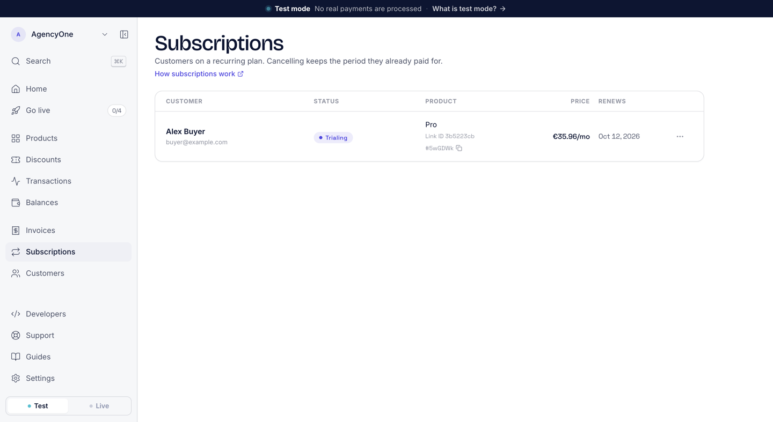Click the Pro product name
This screenshot has width=773, height=422.
(431, 124)
